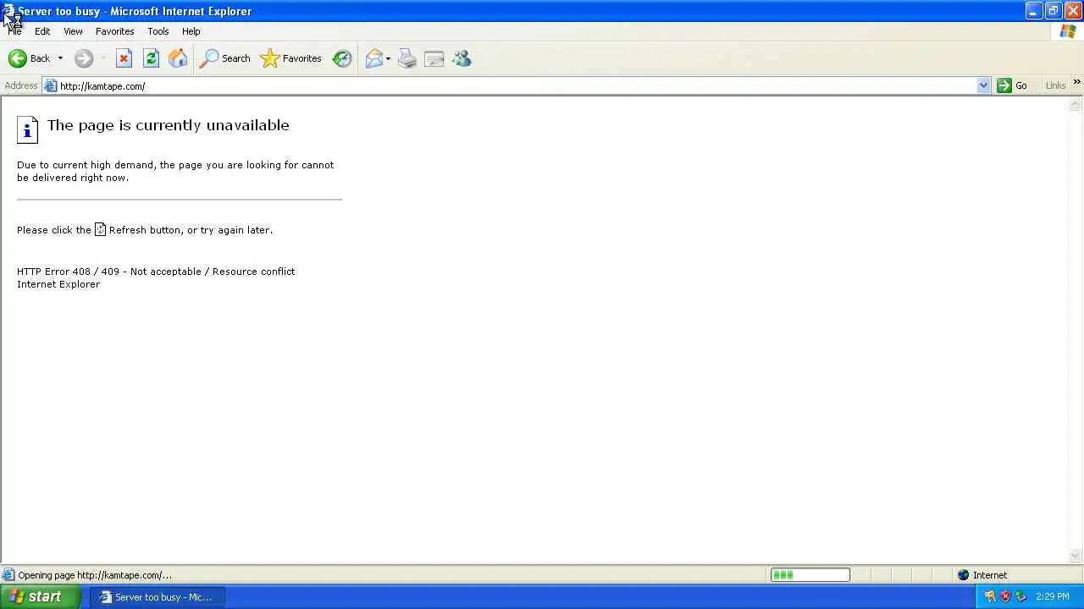Click the tray icon next to the clock
Viewport: 1084px width, 609px height.
tap(1020, 596)
